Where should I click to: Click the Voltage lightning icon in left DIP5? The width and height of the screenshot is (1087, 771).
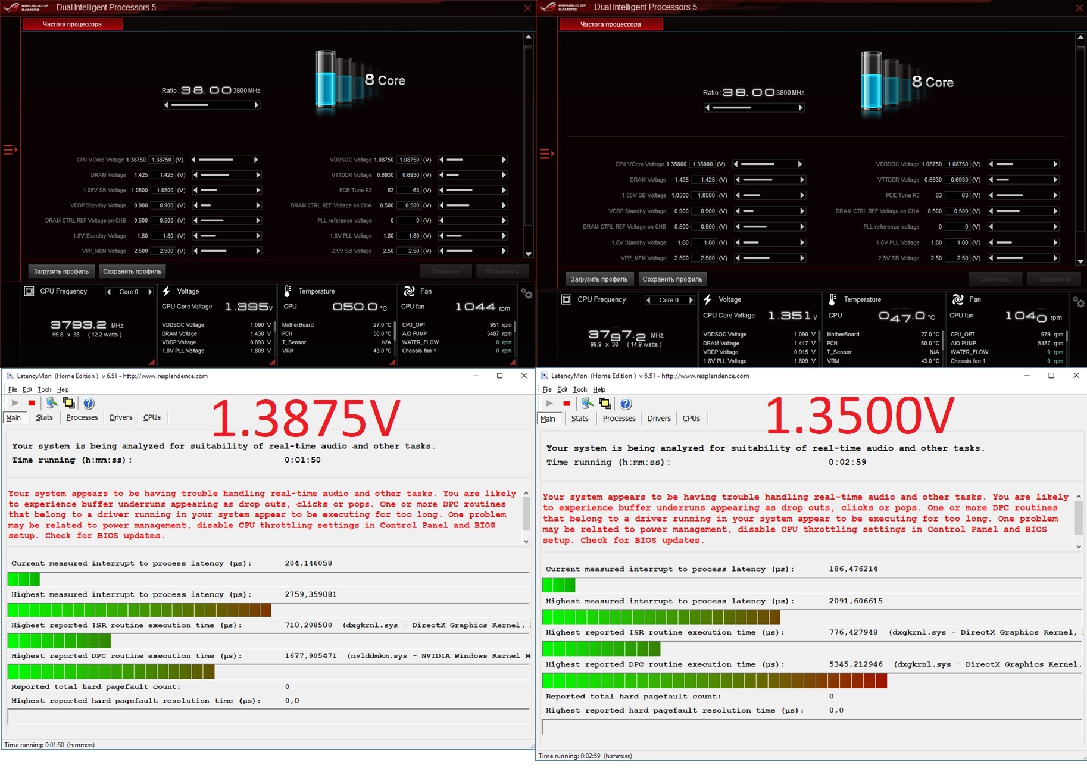(167, 291)
